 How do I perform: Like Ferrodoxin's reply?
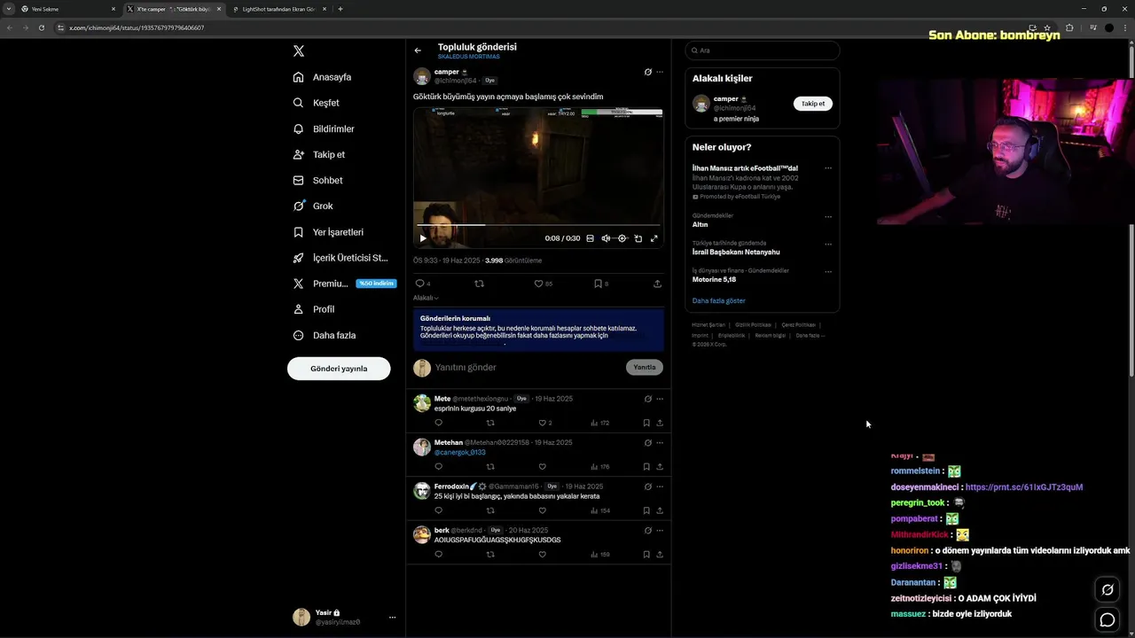click(x=542, y=510)
